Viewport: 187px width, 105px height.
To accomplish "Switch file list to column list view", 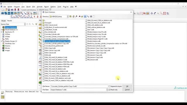I will pyautogui.click(x=85, y=17).
